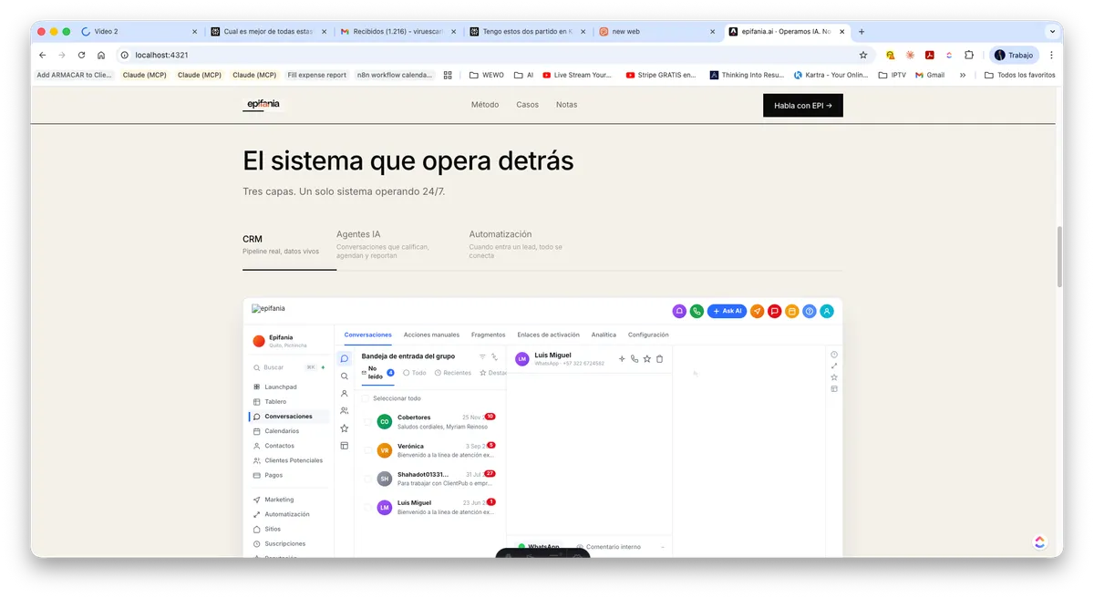
Task: Click the sparkle icon in Luis Miguel header
Action: 622,359
